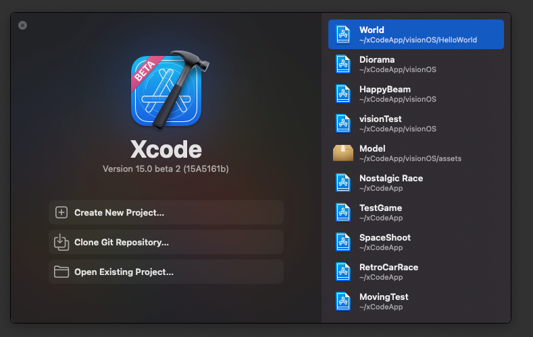Image resolution: width=533 pixels, height=337 pixels.
Task: Click the Xcode beta hammer logo
Action: 170,90
